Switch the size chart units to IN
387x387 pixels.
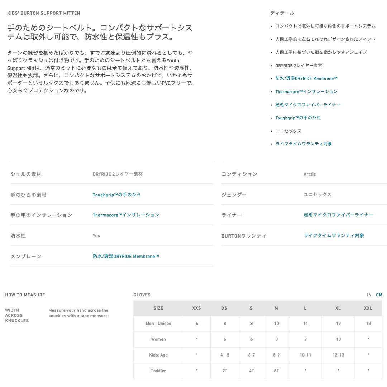[x=369, y=295]
